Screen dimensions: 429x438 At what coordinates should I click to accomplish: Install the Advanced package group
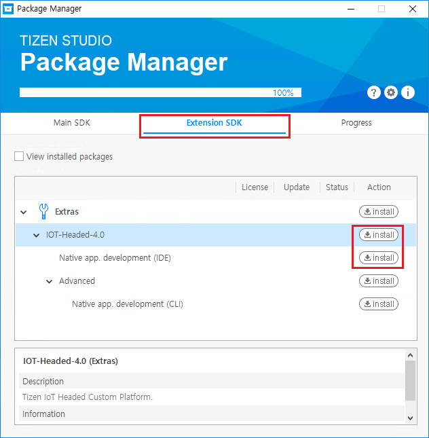coord(379,281)
